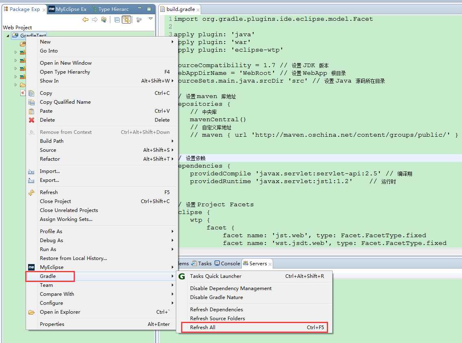Select Disable Gradle Nature
Screen dimensions: 462x343
[x=254, y=297]
